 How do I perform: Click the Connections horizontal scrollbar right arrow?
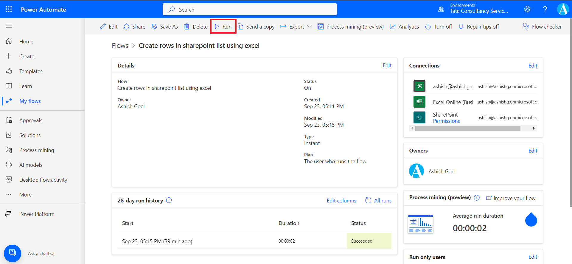(534, 128)
